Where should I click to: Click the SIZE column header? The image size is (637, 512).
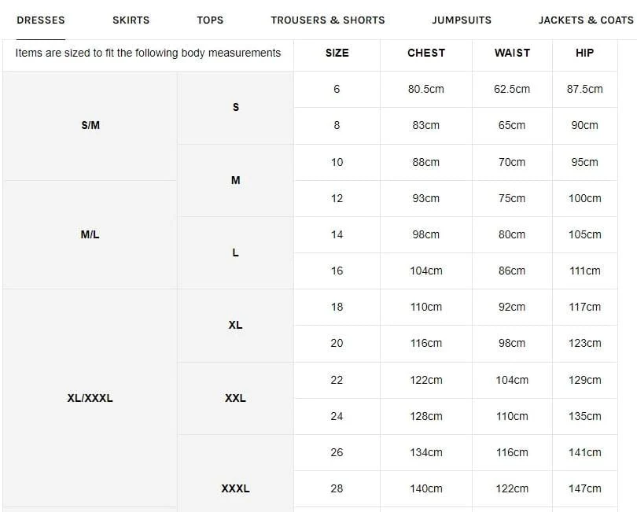coord(337,53)
